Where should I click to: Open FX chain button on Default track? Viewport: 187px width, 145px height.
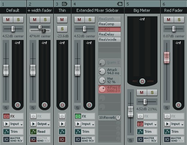(17, 116)
